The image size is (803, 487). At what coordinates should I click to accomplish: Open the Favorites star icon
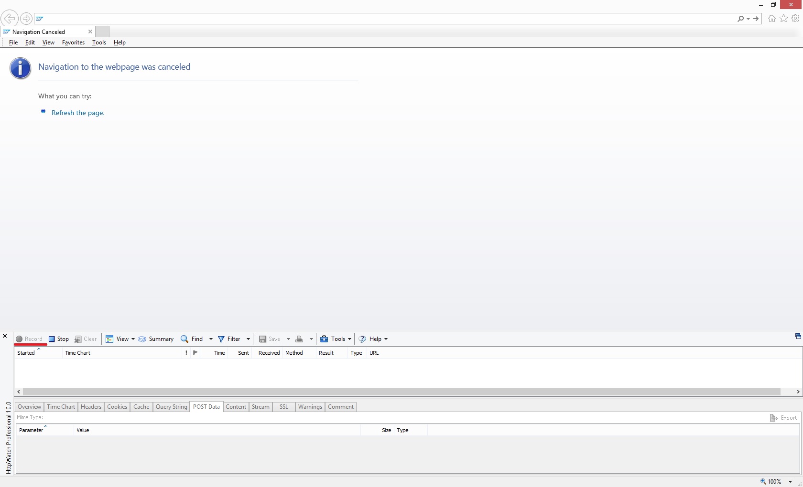click(784, 18)
